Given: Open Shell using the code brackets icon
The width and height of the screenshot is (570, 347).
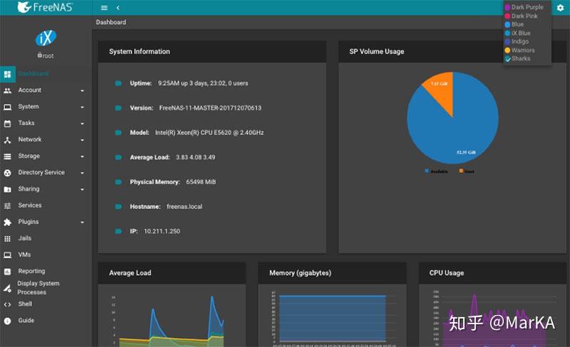Looking at the screenshot, I should [7, 304].
